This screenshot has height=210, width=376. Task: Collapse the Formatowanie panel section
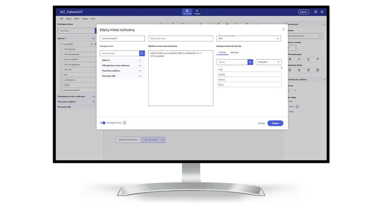coord(324,24)
